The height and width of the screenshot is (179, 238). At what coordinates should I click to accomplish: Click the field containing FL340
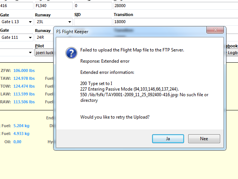(54, 6)
